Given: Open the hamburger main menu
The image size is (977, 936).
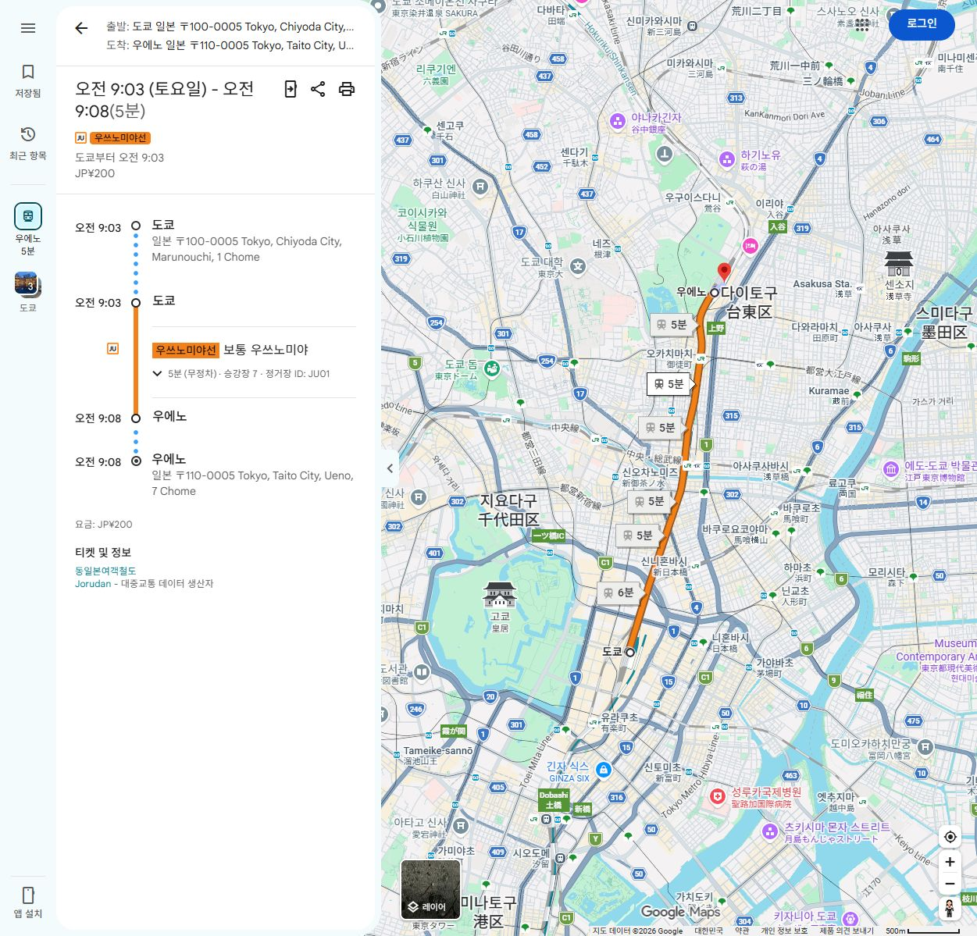Looking at the screenshot, I should point(28,28).
